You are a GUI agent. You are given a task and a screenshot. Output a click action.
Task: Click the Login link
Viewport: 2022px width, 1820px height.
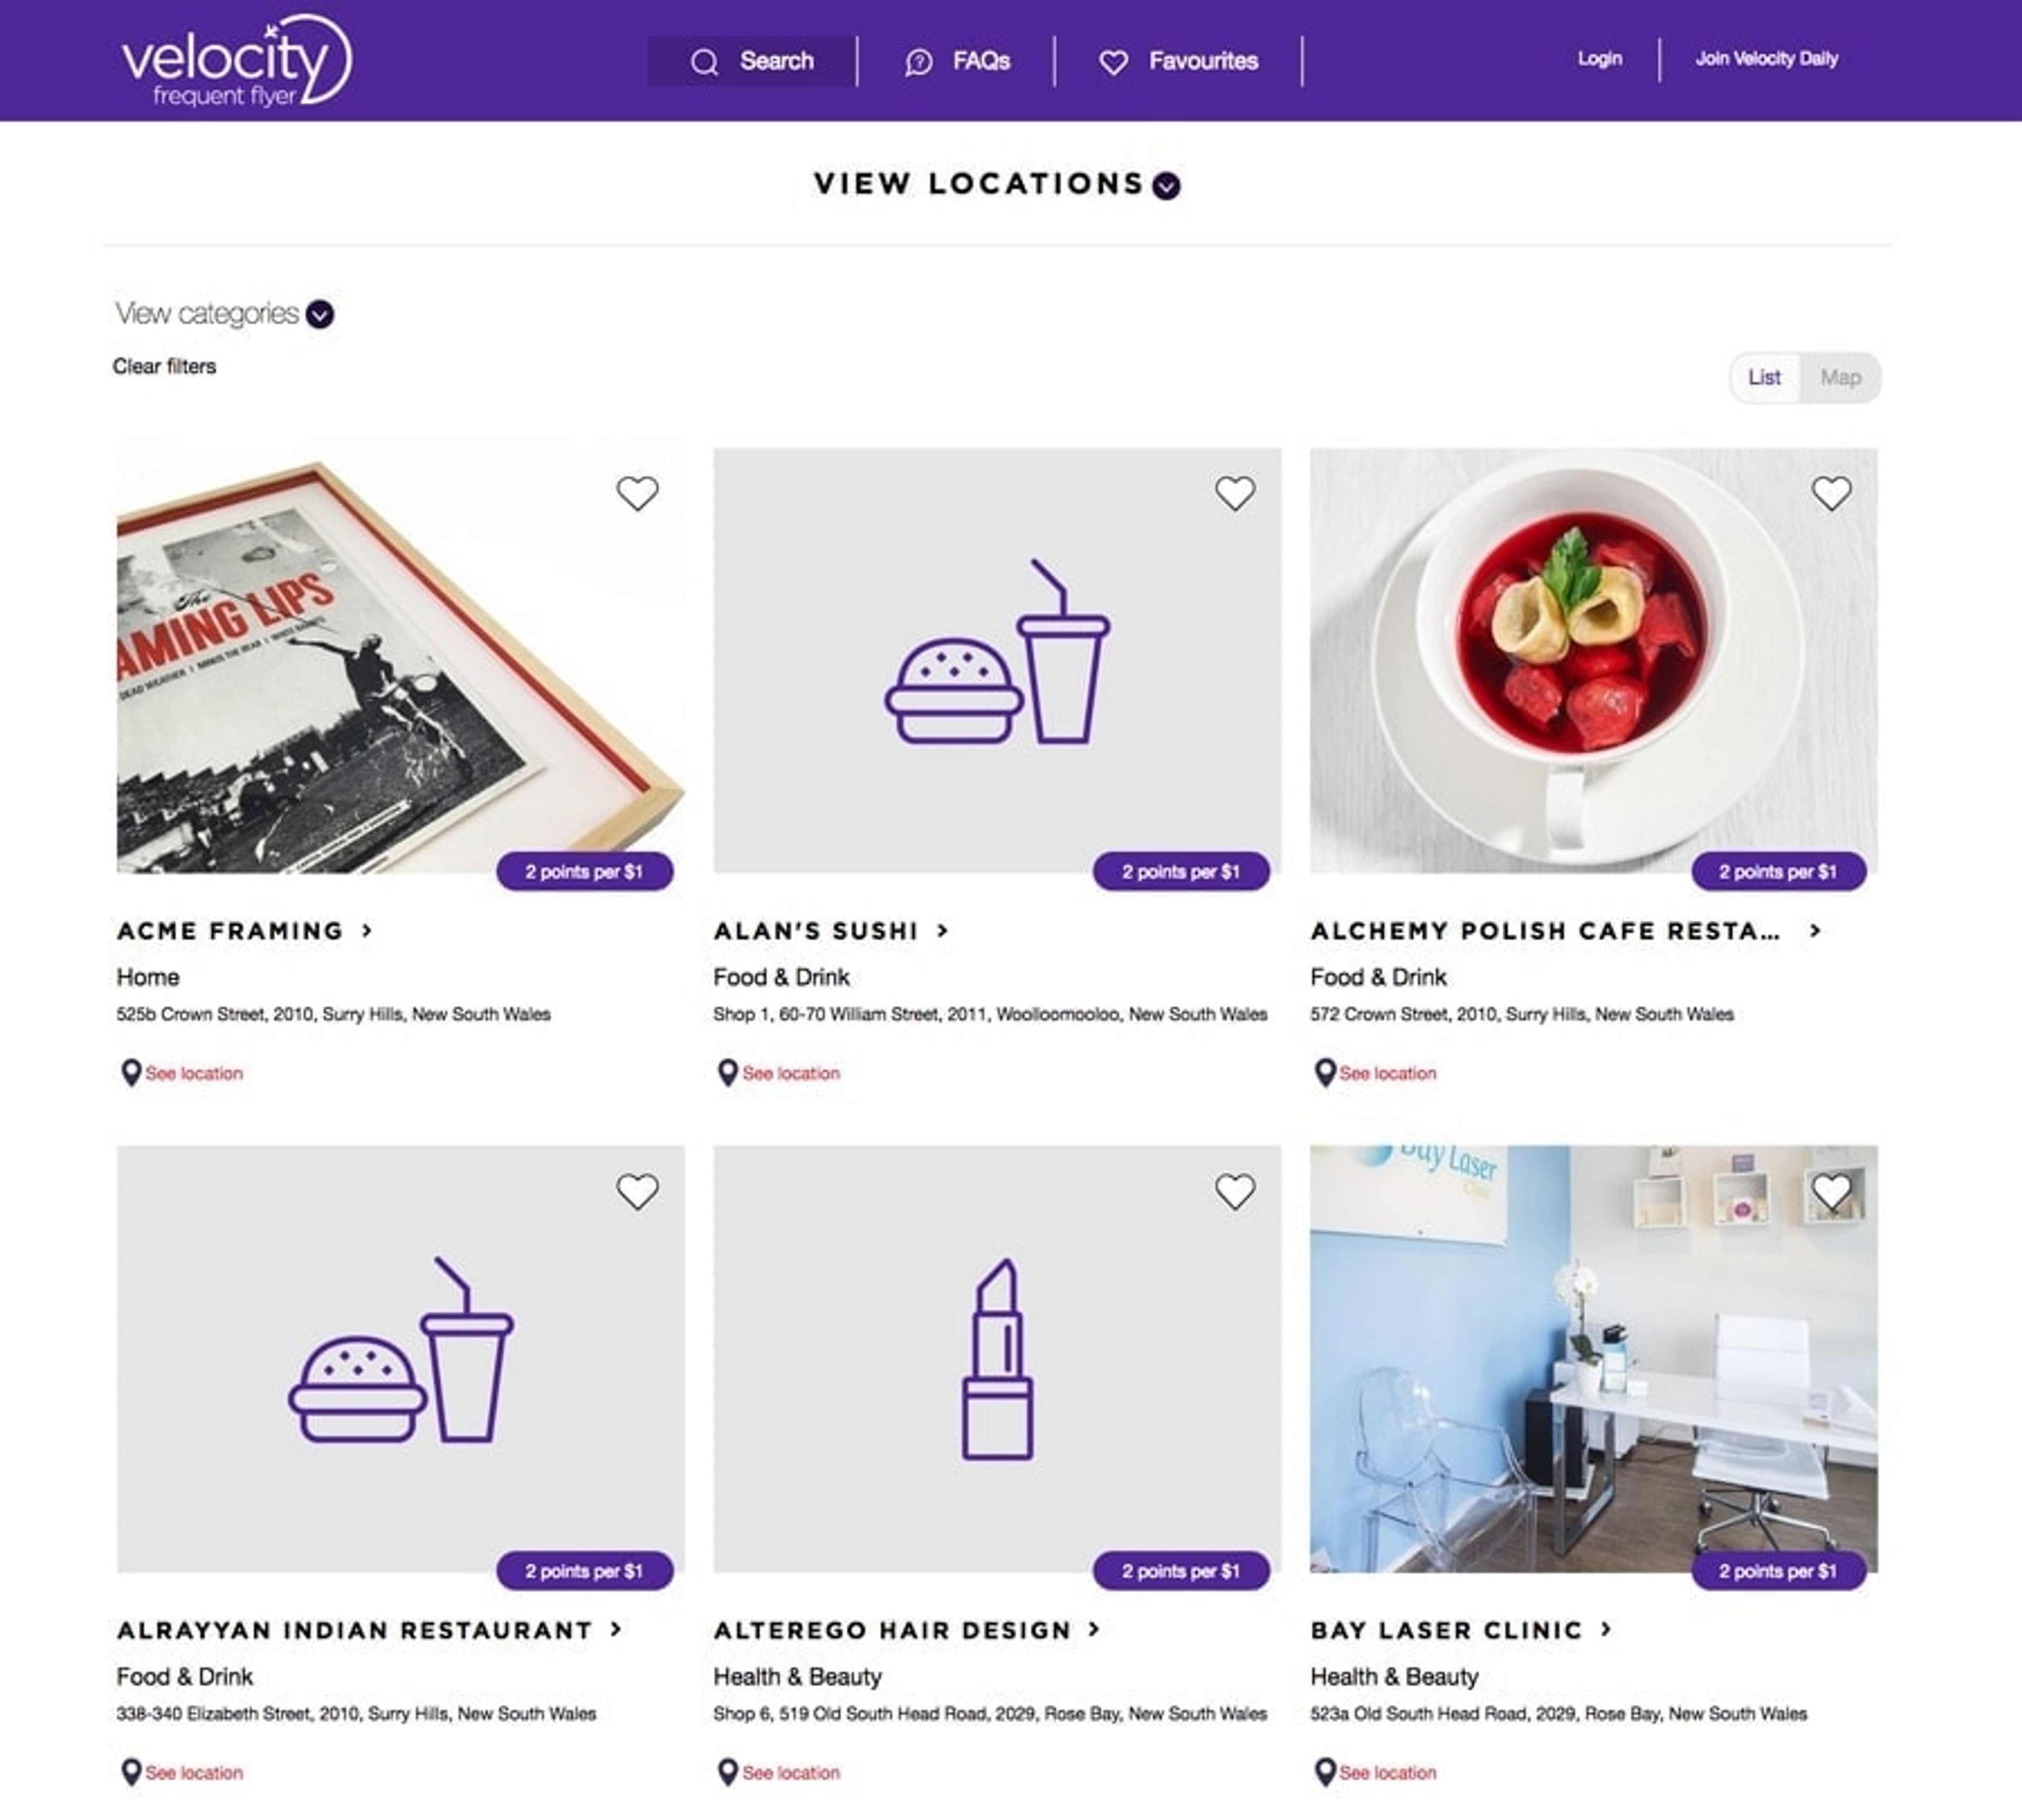point(1599,59)
